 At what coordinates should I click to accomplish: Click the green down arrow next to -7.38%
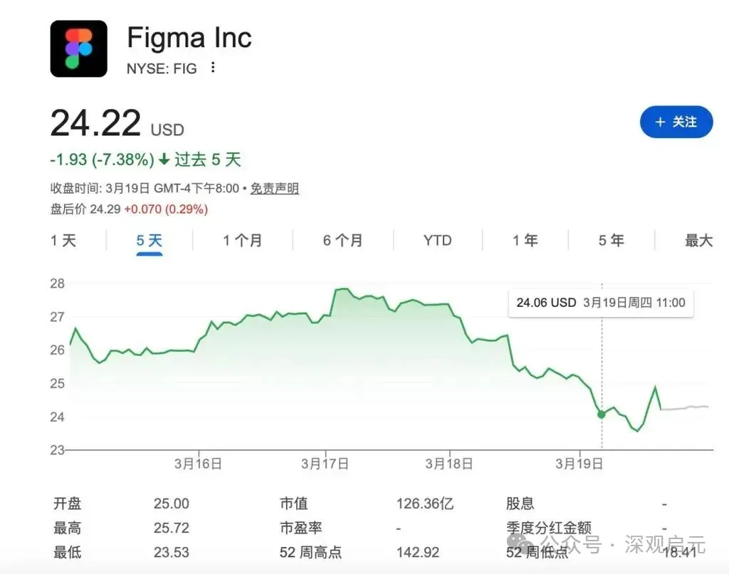[x=164, y=160]
